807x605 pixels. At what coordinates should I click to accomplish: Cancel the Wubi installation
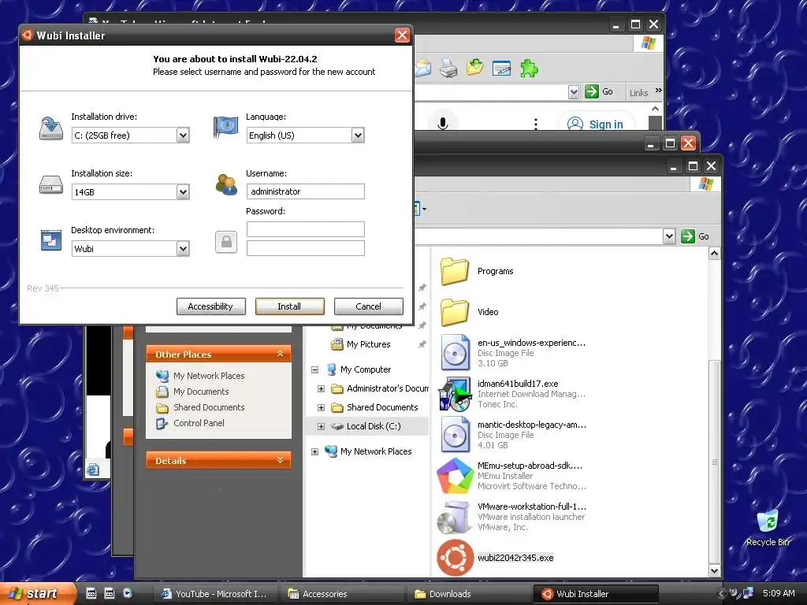pyautogui.click(x=368, y=306)
